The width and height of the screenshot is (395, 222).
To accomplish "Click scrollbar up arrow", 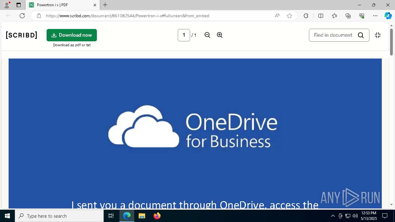I will [392, 25].
